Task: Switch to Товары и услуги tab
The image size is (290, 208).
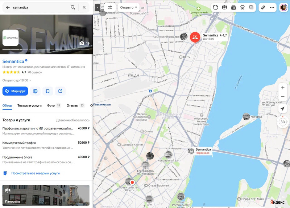Action: click(x=29, y=105)
